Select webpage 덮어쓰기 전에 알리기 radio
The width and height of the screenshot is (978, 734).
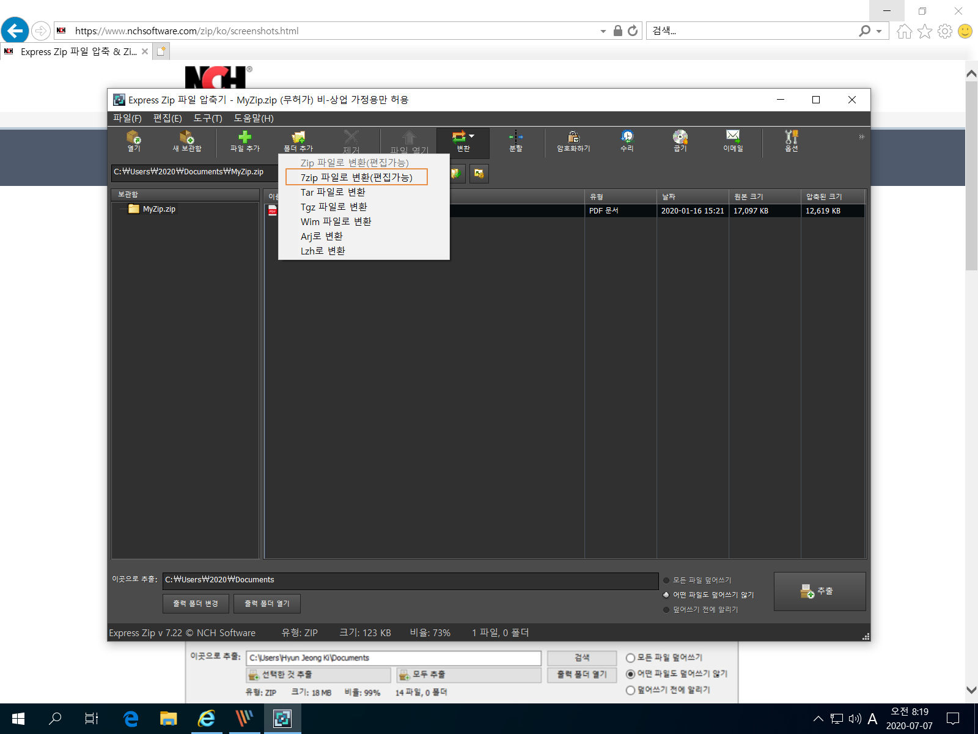[x=630, y=690]
